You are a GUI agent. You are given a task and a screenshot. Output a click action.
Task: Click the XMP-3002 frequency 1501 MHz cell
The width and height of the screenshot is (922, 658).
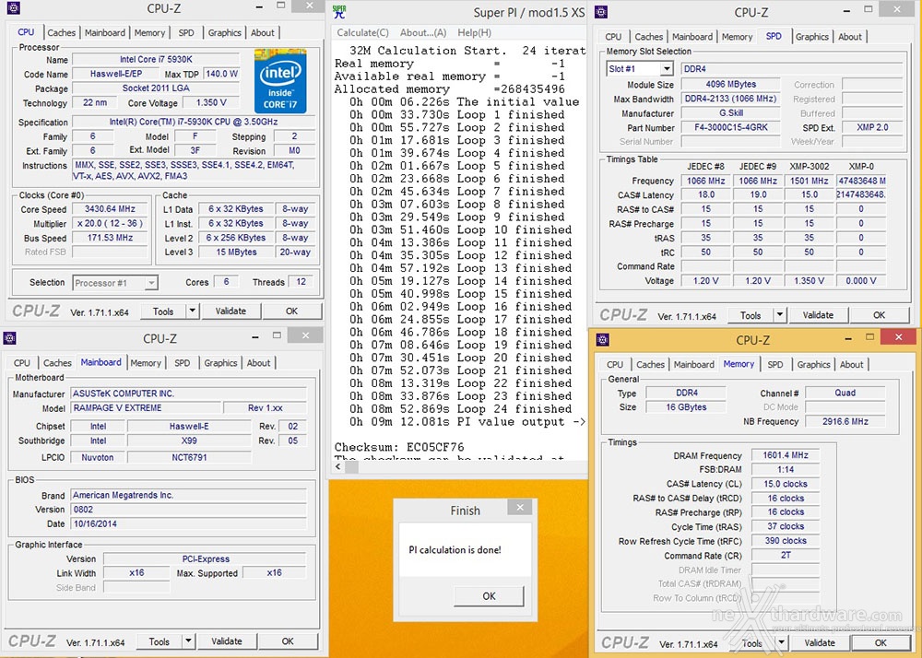[x=810, y=181]
